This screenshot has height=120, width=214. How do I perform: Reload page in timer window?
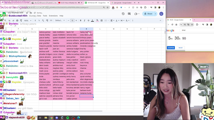point(172,25)
